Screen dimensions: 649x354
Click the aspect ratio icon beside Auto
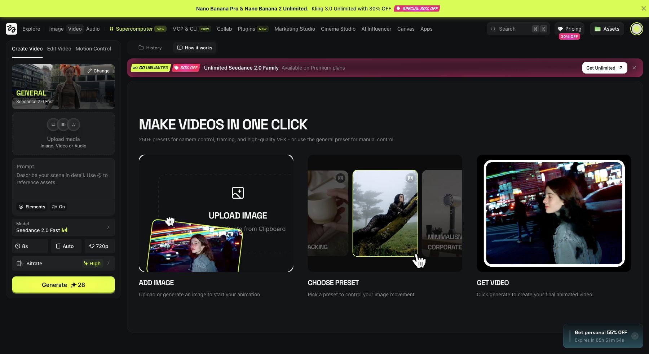click(58, 246)
